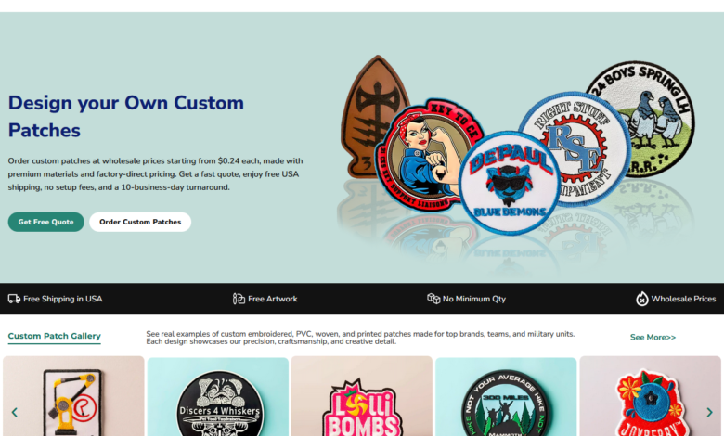This screenshot has height=436, width=724.
Task: Select the Custom Patch Gallery heading tab
Action: tap(54, 336)
